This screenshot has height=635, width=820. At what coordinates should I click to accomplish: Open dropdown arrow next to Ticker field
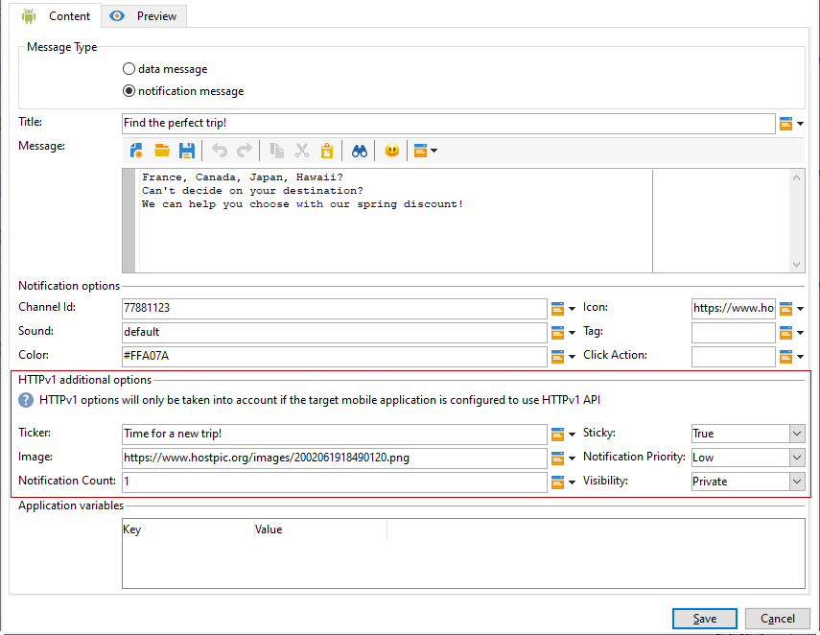tap(573, 435)
